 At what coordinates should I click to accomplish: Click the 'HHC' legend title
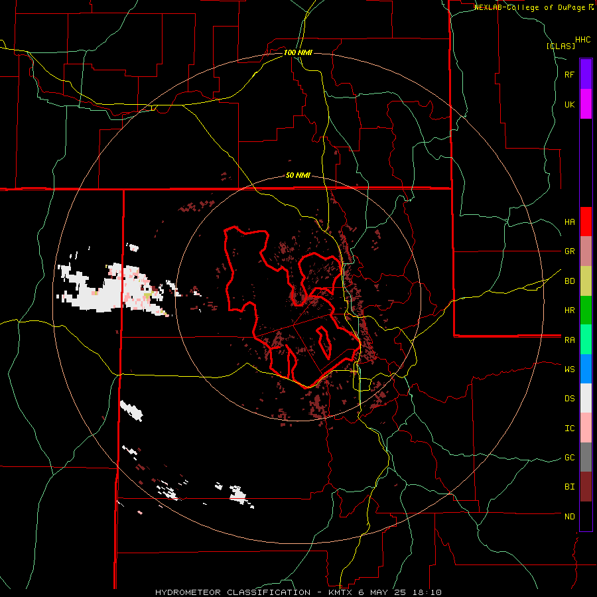click(x=583, y=40)
